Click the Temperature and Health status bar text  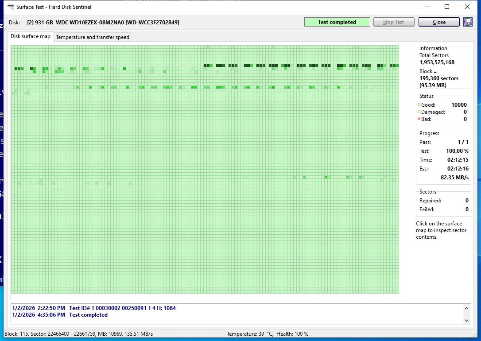(267, 334)
